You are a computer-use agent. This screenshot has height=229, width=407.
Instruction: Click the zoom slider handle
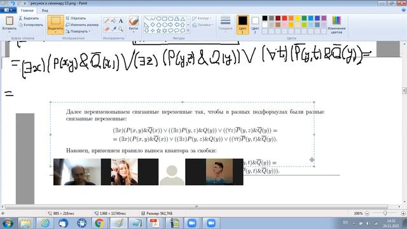tap(385, 213)
